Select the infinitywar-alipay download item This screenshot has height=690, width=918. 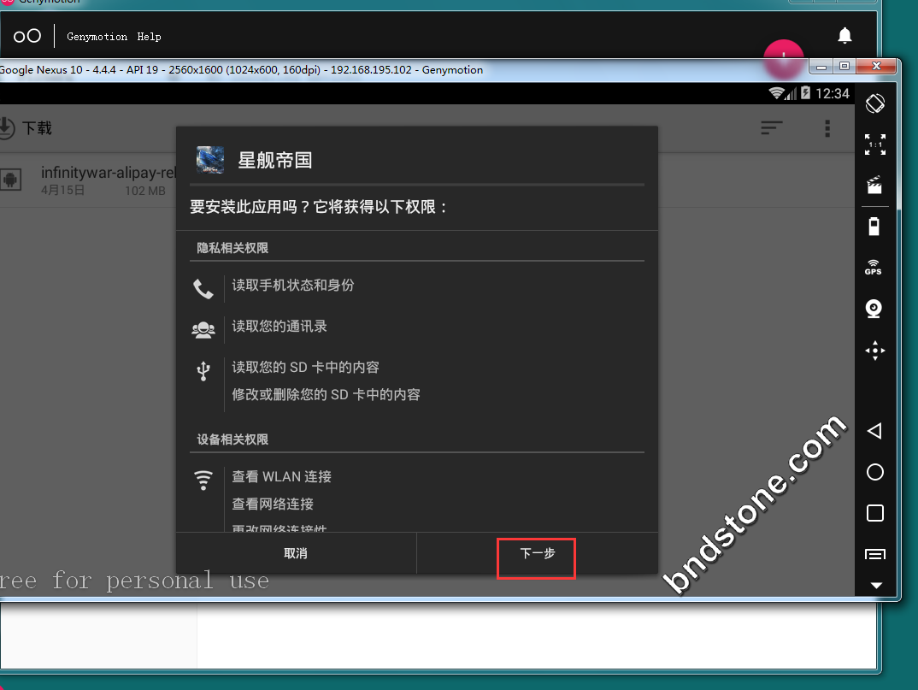[94, 180]
